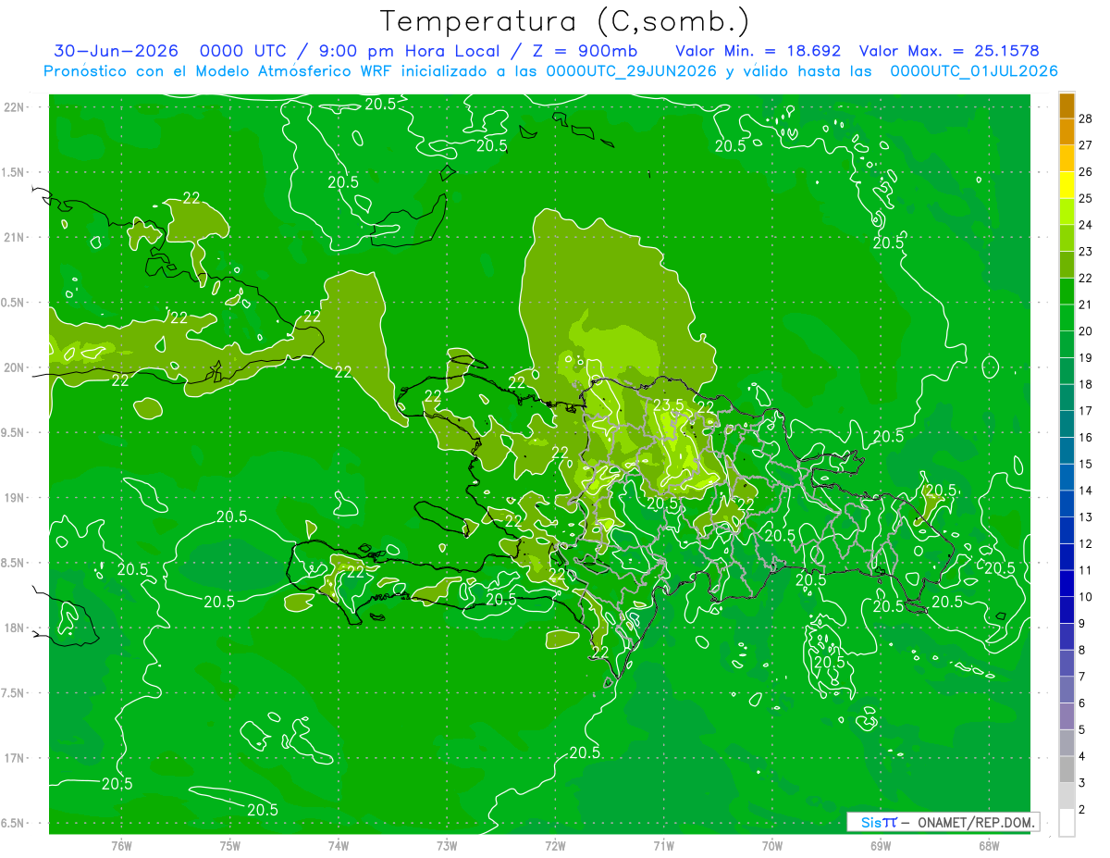Click legend value '2'
This screenshot has height=858, width=1110.
pyautogui.click(x=1082, y=810)
